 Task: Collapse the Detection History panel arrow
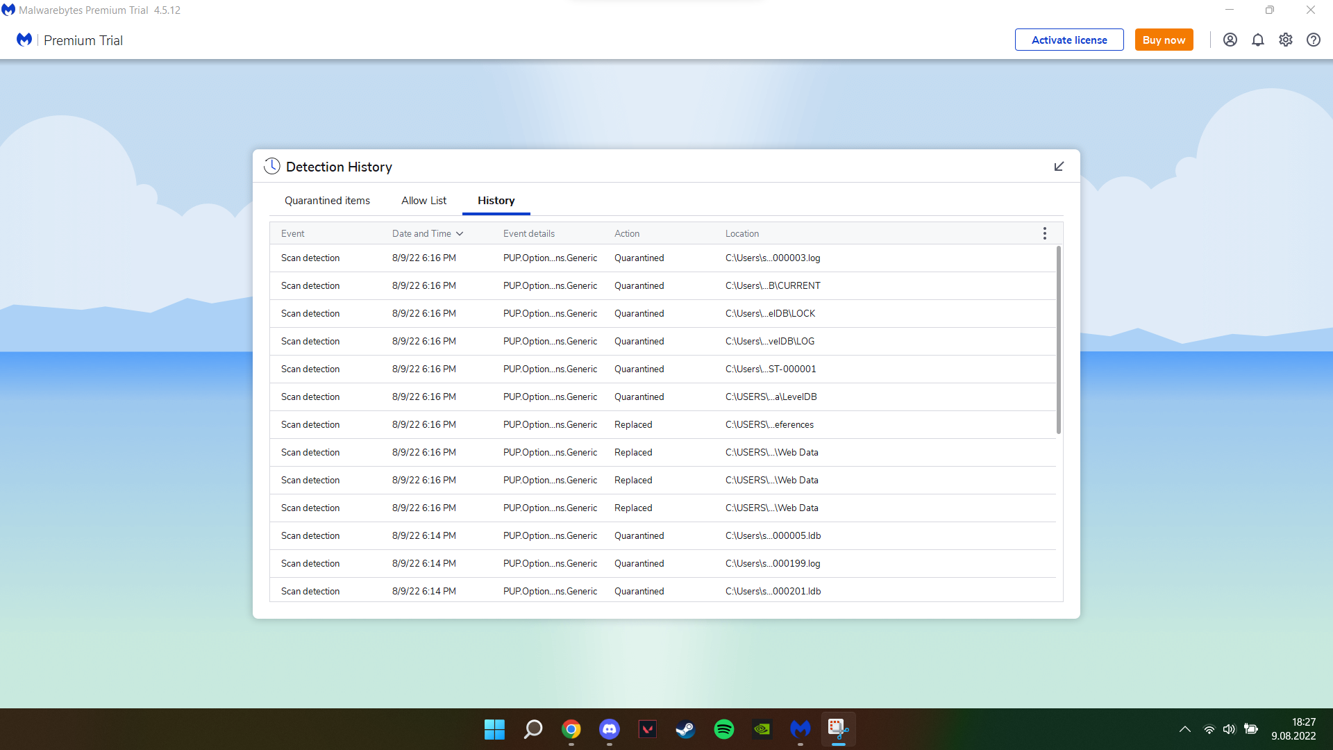point(1059,167)
